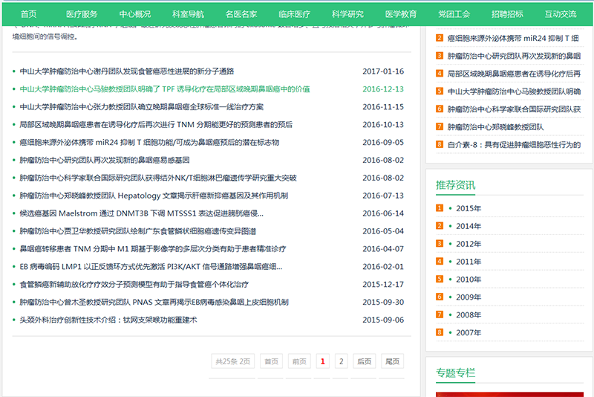Open sidebar item 5 马骏教授团队明确

click(x=514, y=91)
